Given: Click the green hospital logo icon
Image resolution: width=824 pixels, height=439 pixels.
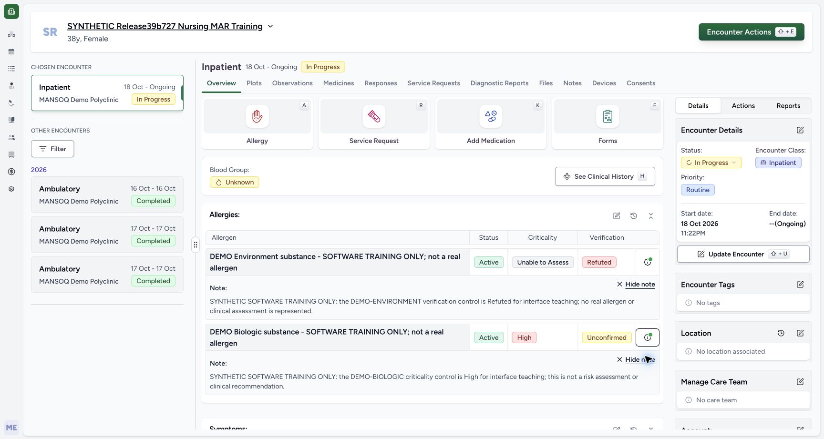Looking at the screenshot, I should point(11,11).
